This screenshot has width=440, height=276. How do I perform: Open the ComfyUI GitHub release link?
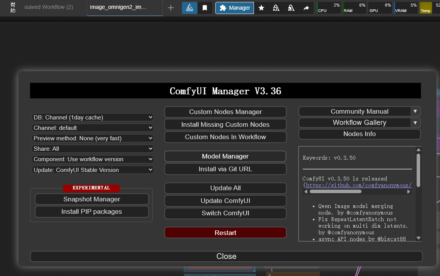click(x=359, y=185)
